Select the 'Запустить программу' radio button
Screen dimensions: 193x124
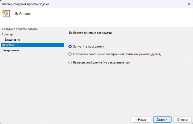pyautogui.click(x=70, y=46)
